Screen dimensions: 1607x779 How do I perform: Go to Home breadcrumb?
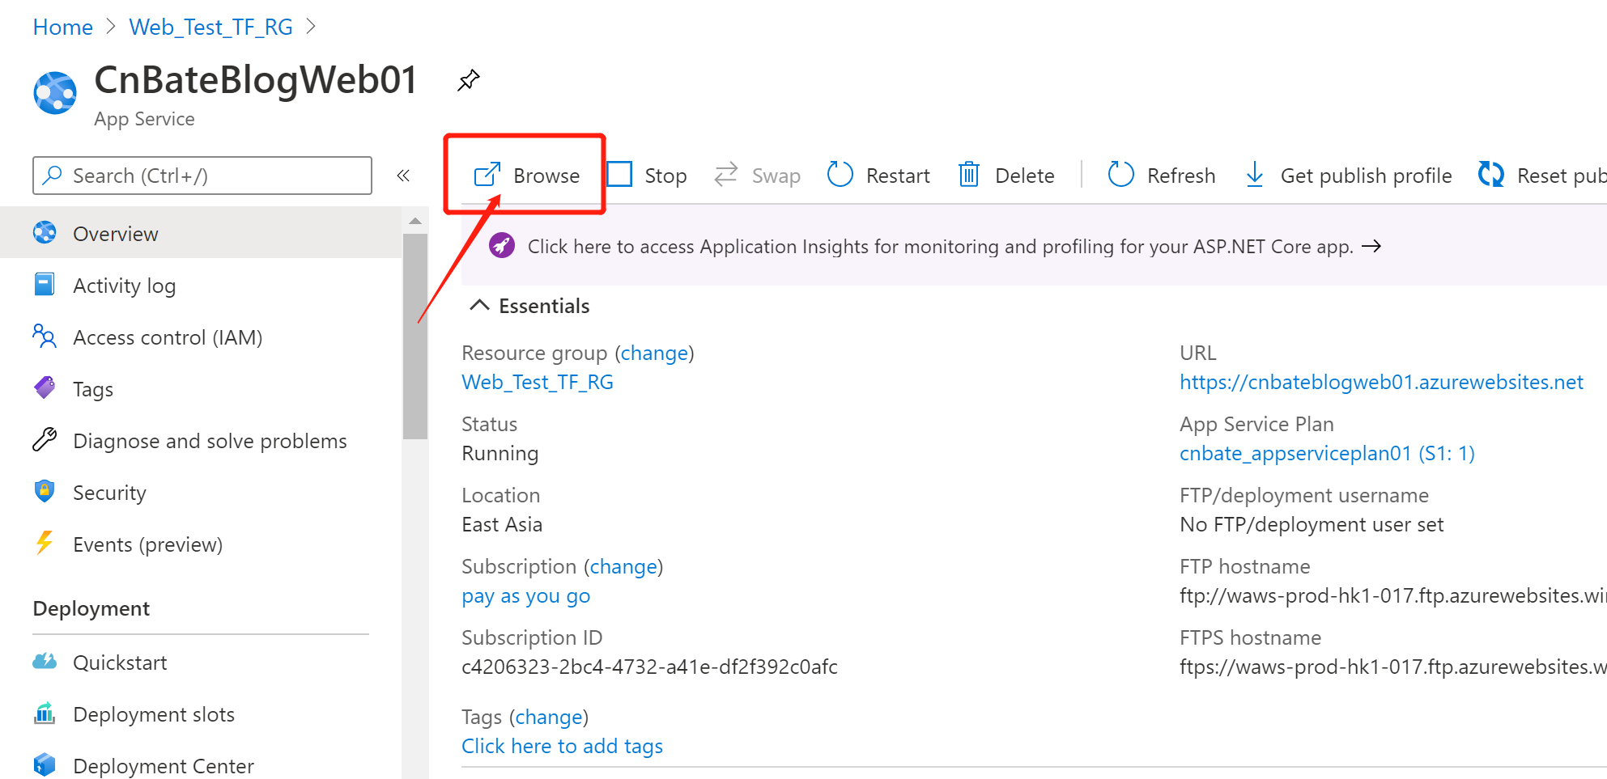[x=62, y=27]
